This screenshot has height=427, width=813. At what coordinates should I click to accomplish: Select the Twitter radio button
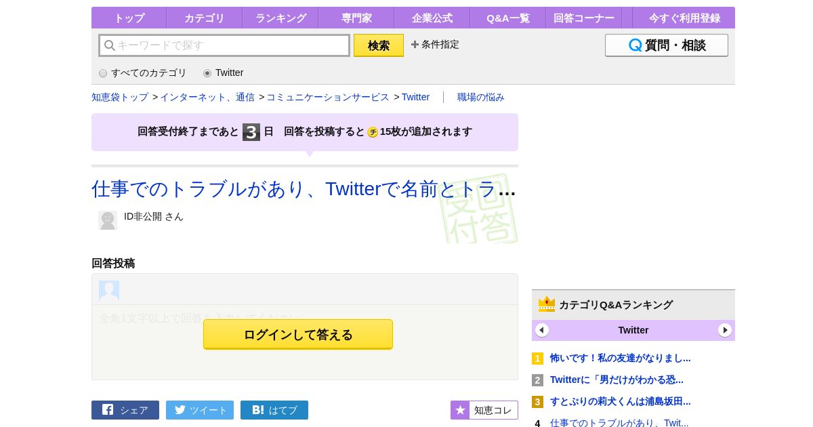[x=207, y=73]
